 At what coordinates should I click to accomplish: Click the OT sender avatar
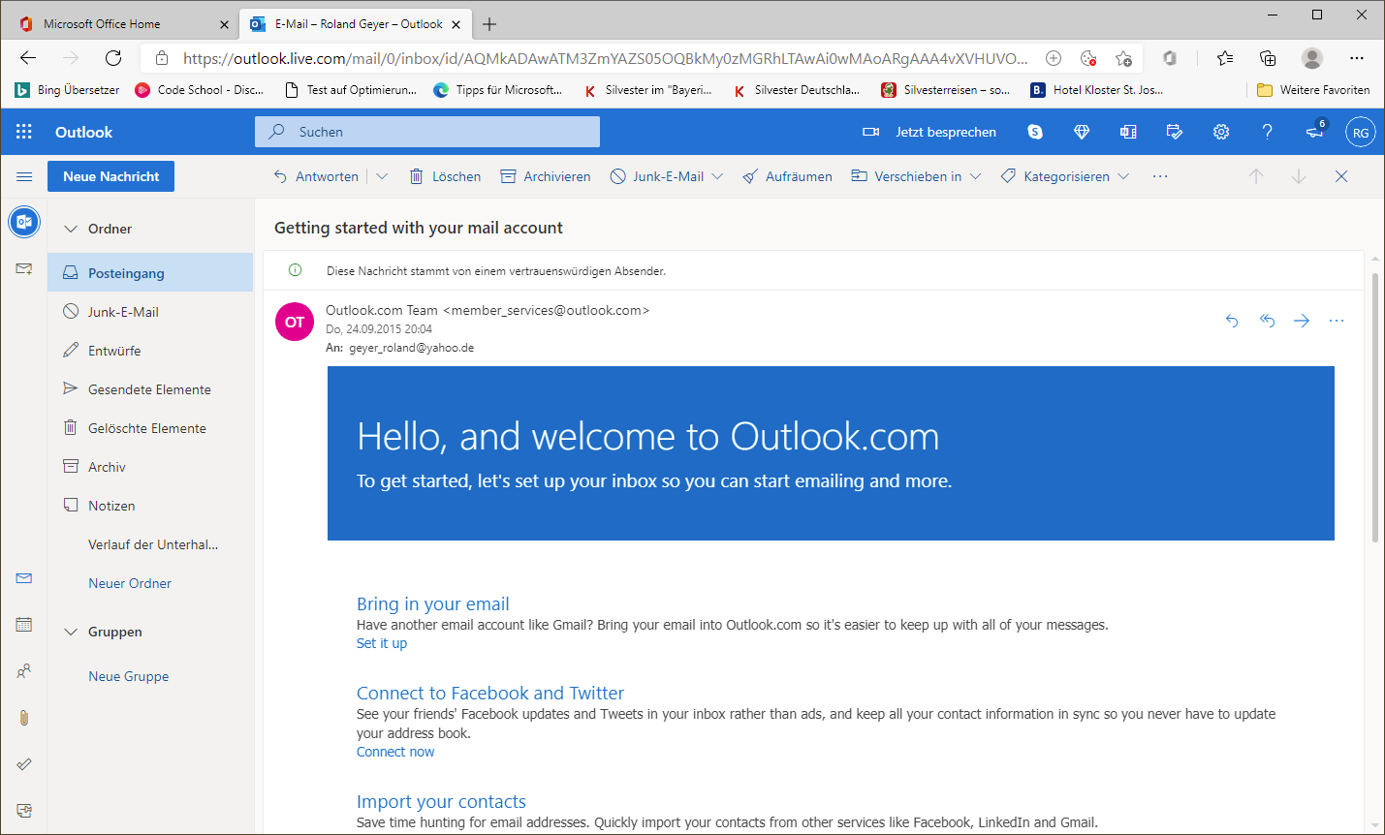(295, 322)
